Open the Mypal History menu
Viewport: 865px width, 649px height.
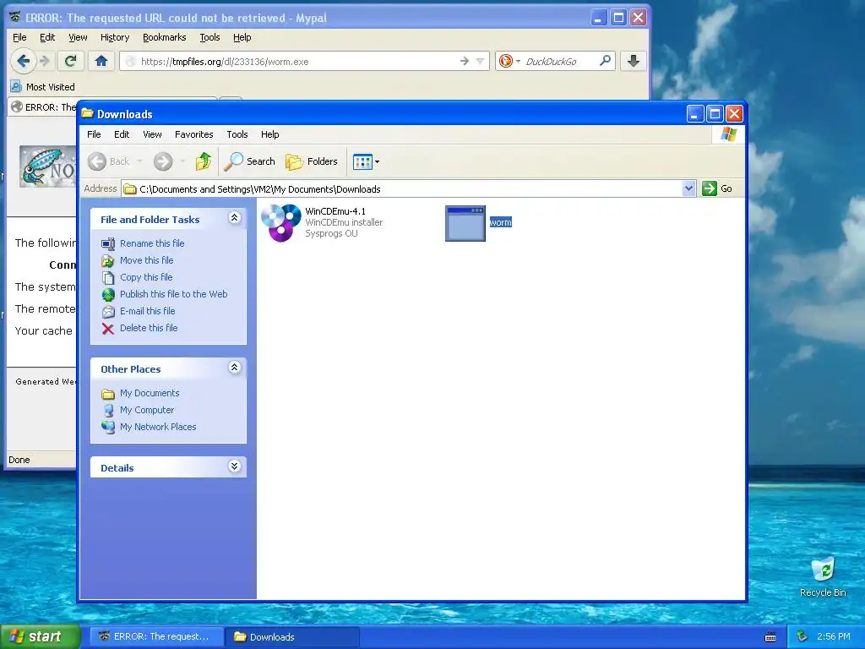point(115,37)
